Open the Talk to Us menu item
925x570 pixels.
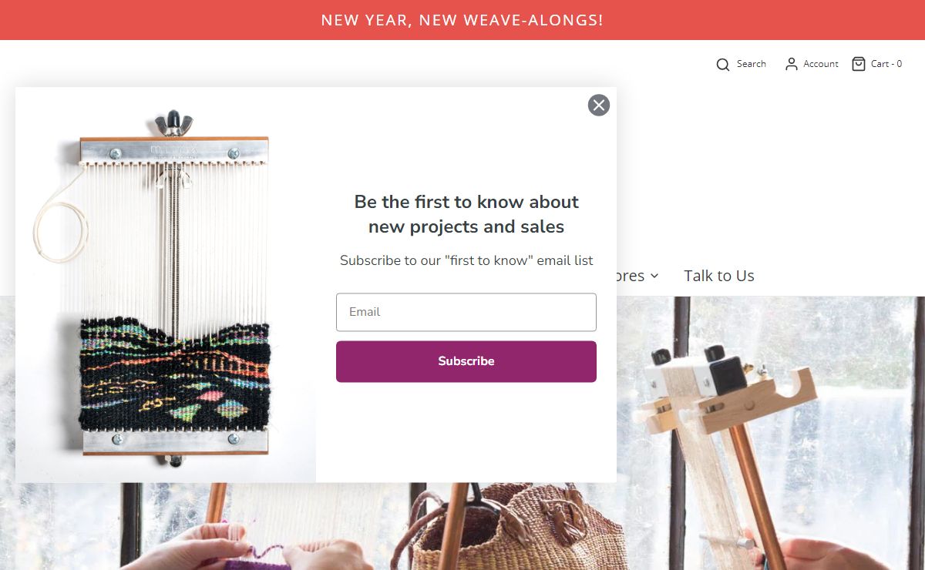pos(718,276)
